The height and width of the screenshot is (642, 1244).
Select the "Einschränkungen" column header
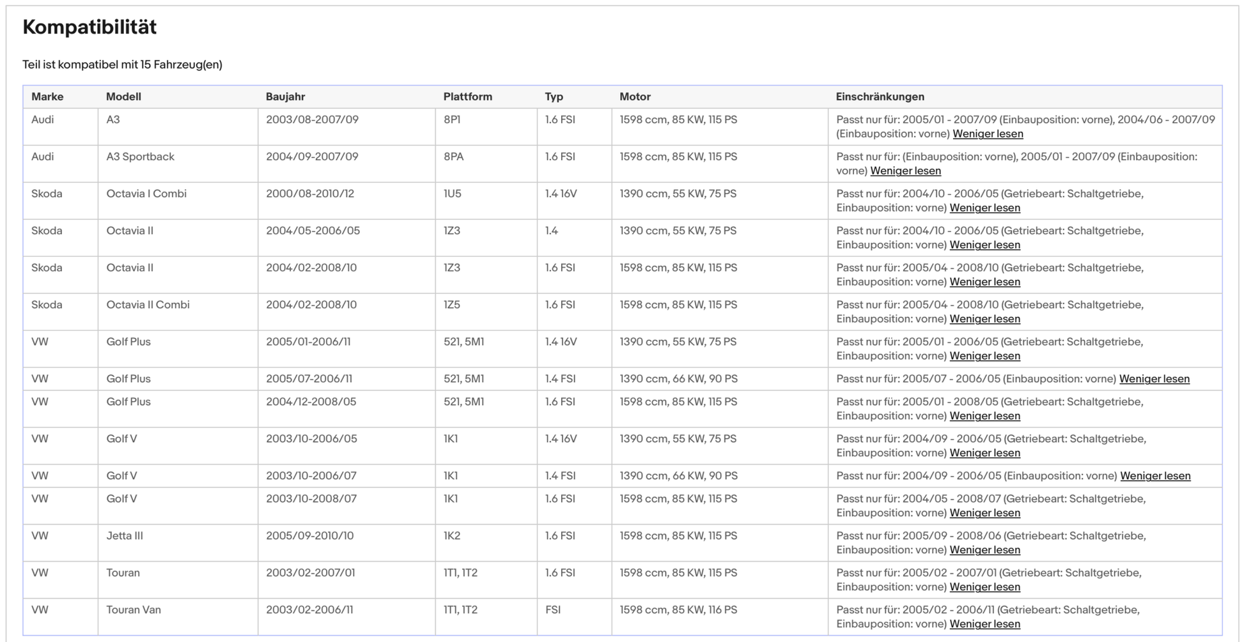click(x=880, y=97)
